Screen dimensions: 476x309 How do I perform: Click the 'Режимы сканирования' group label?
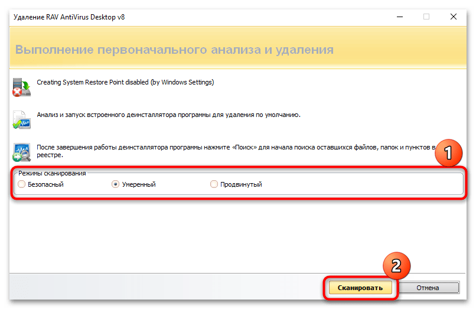[52, 173]
